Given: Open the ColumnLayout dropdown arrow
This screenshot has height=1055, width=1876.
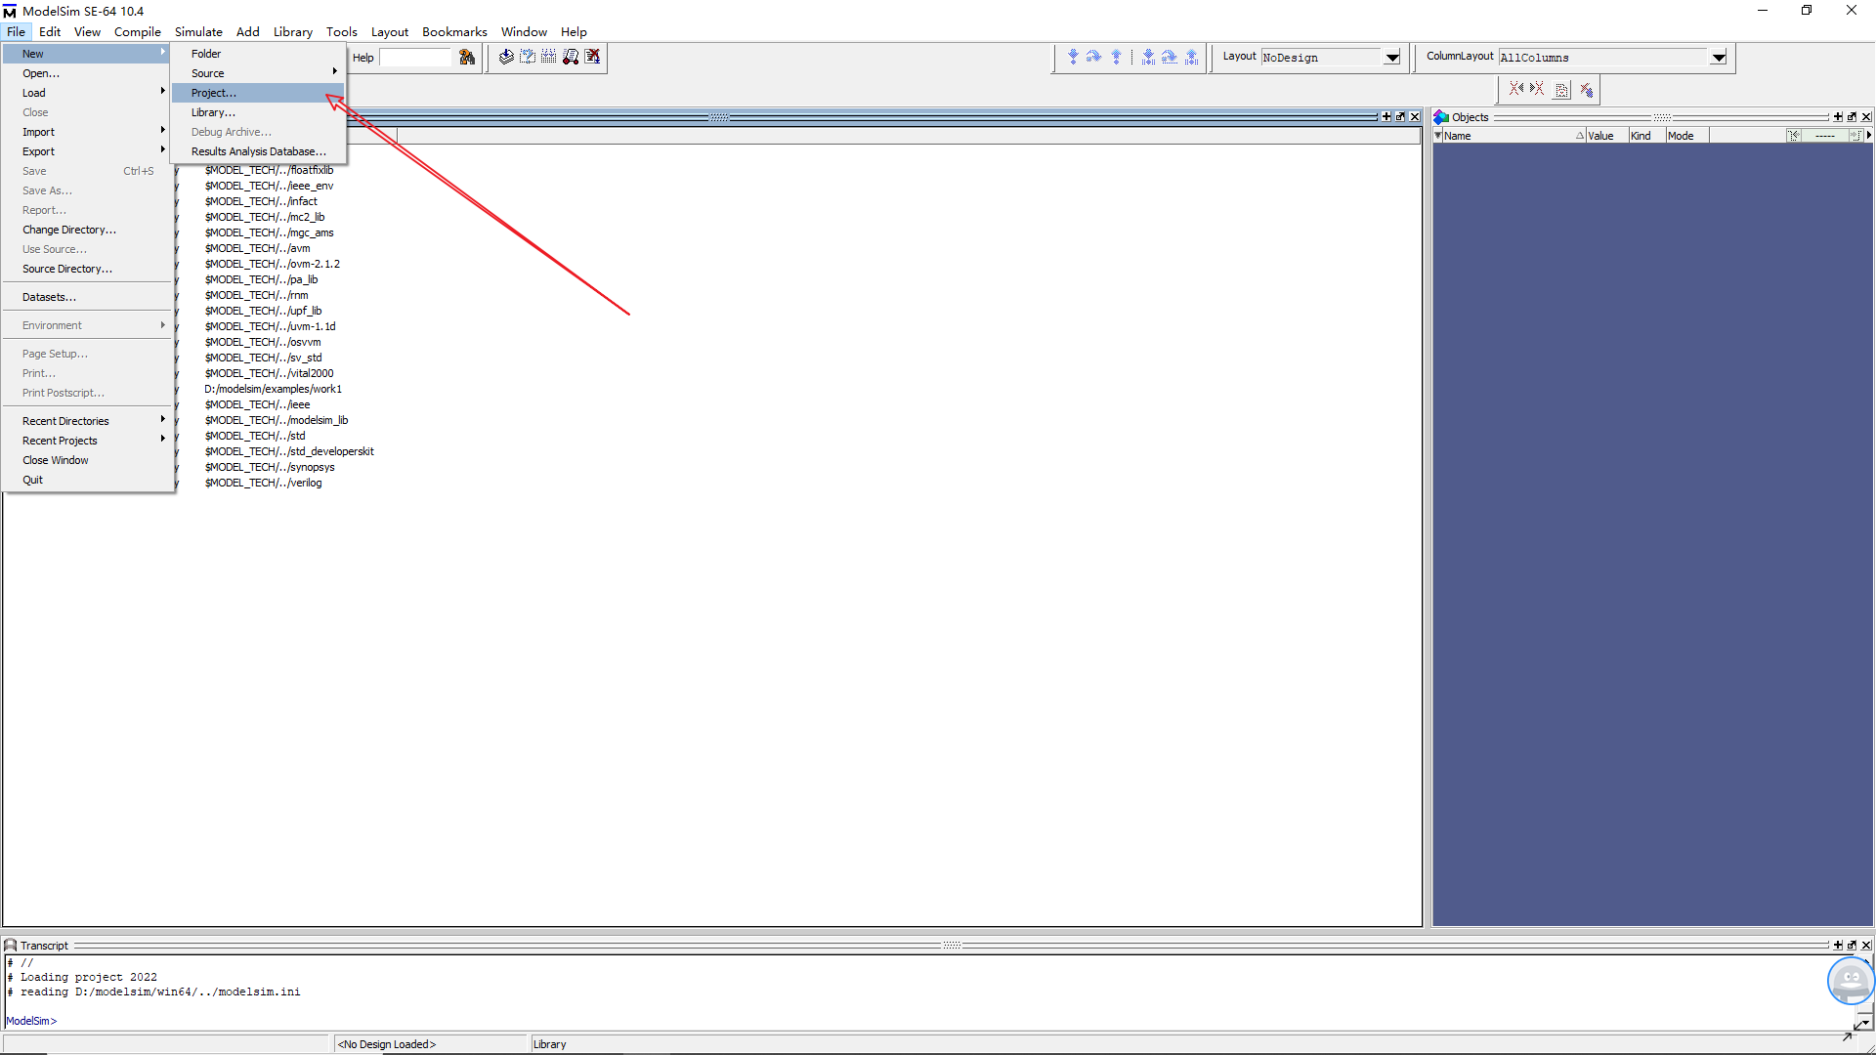Looking at the screenshot, I should pyautogui.click(x=1718, y=58).
